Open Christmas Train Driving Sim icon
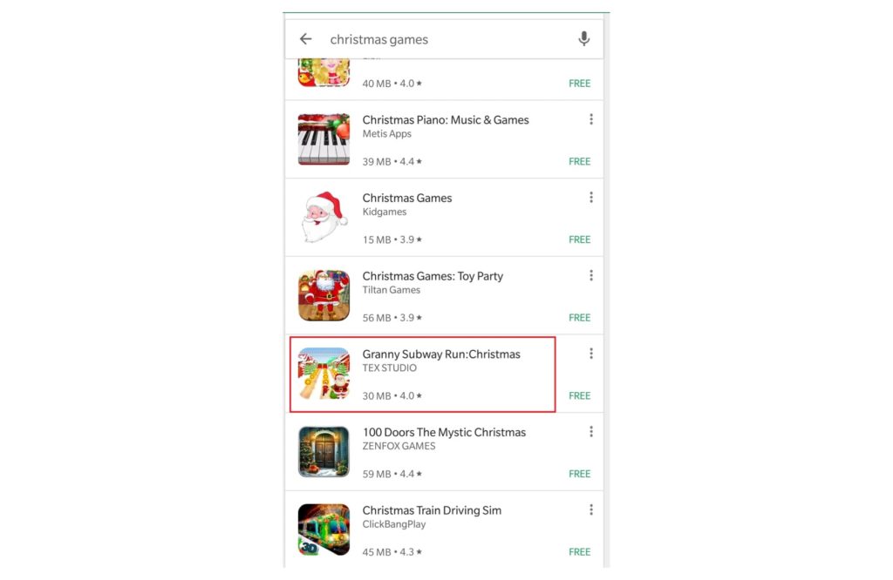893x580 pixels. [324, 529]
